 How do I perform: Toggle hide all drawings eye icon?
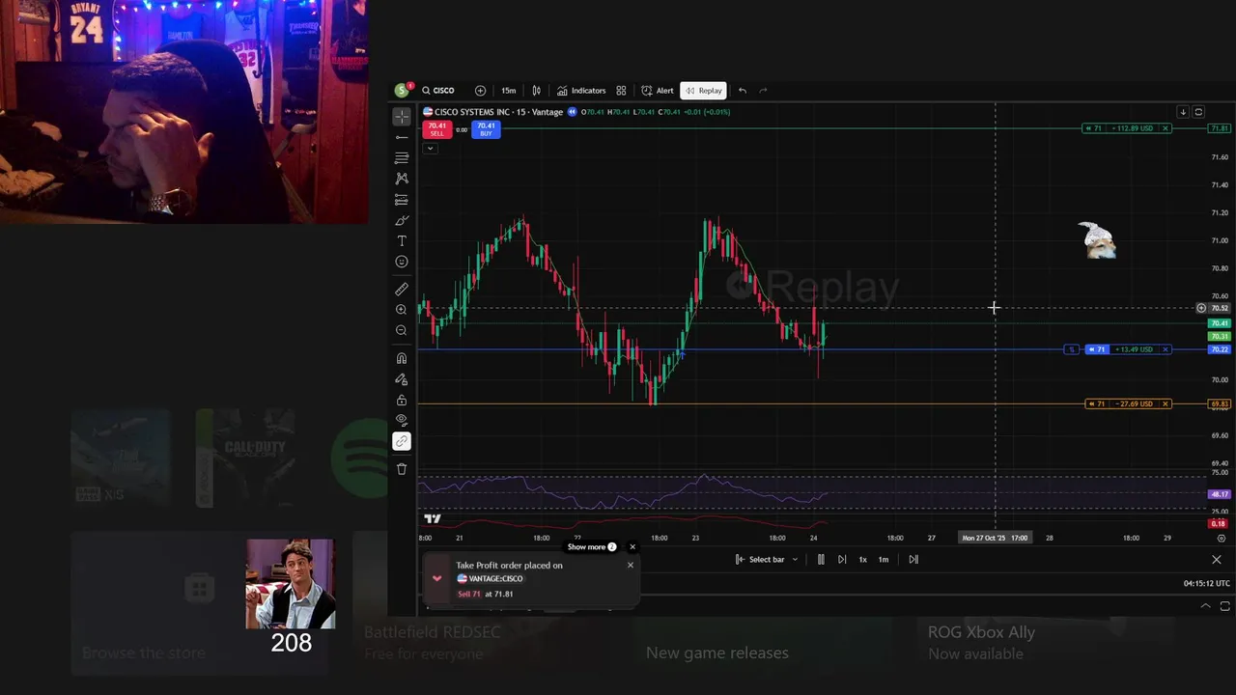402,420
